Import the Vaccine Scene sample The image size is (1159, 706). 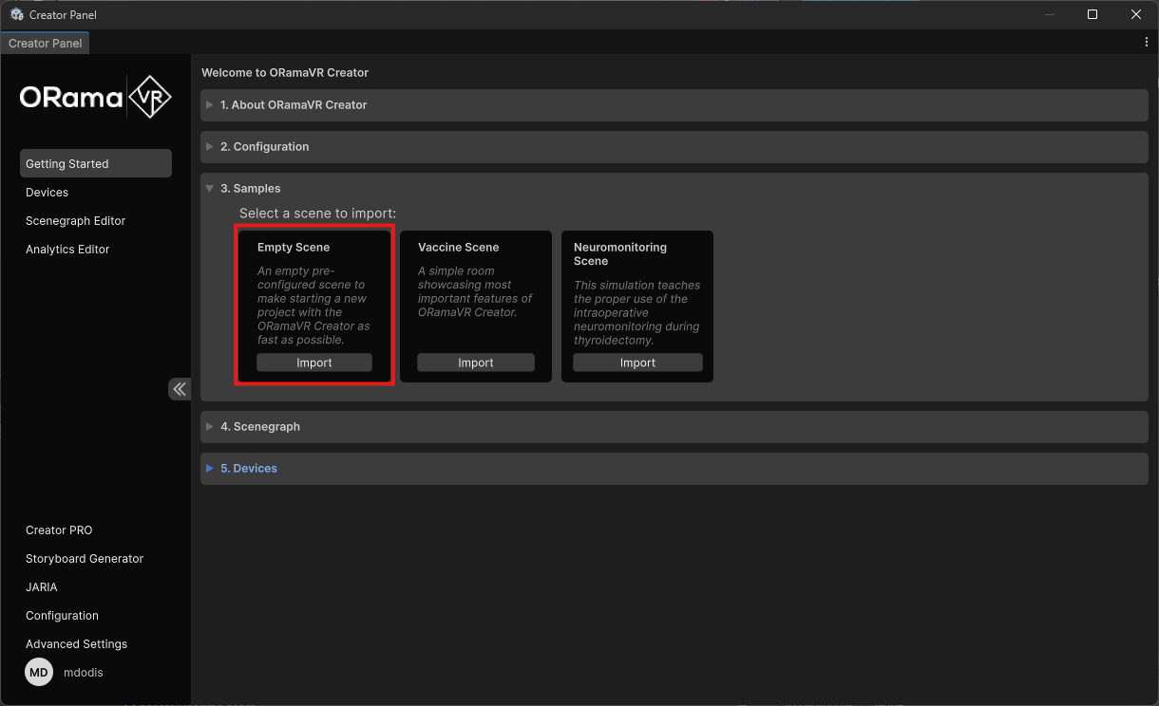coord(476,362)
